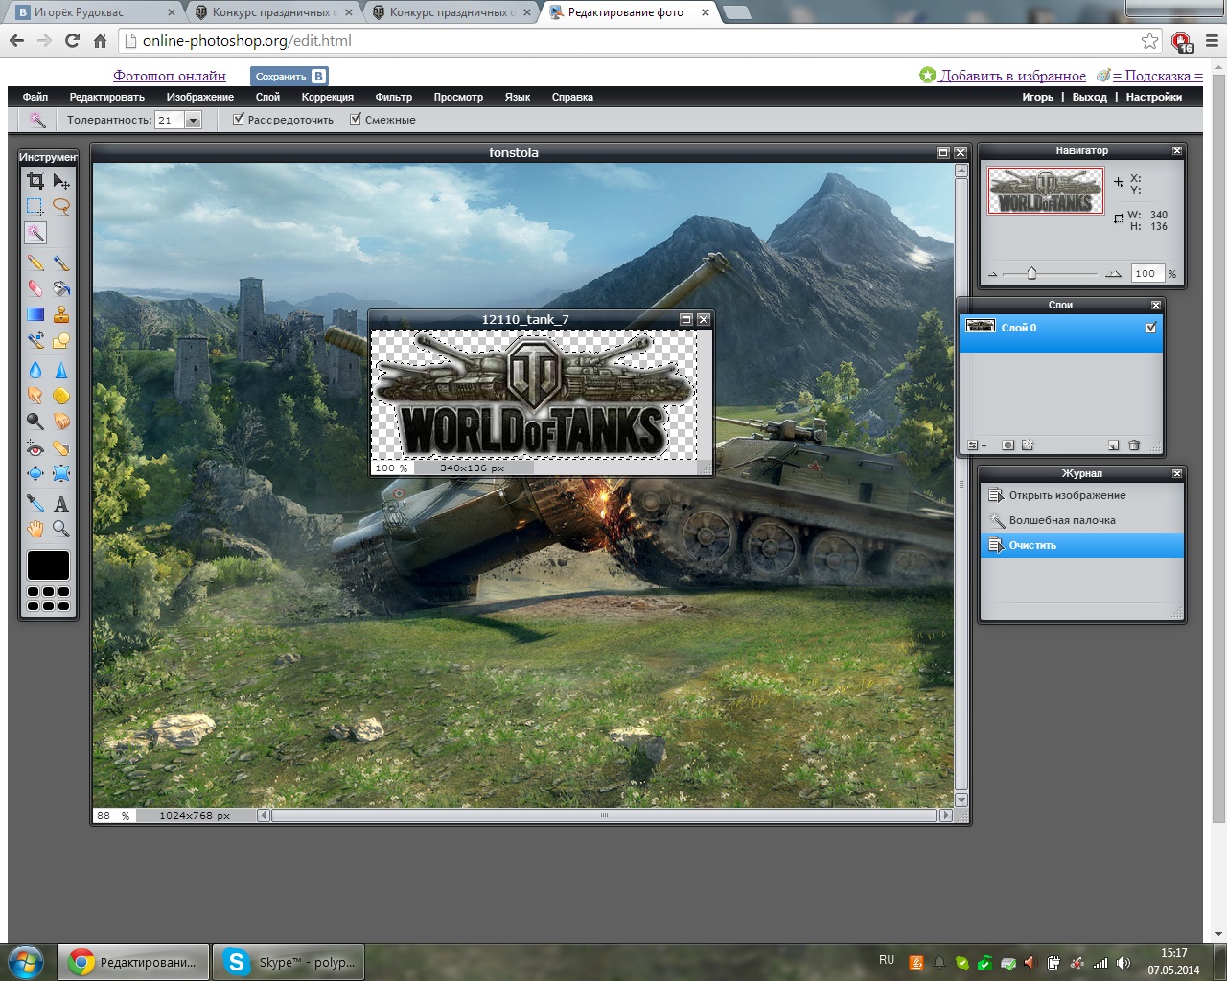Image resolution: width=1227 pixels, height=981 pixels.
Task: Disable the Смежные option
Action: [356, 120]
